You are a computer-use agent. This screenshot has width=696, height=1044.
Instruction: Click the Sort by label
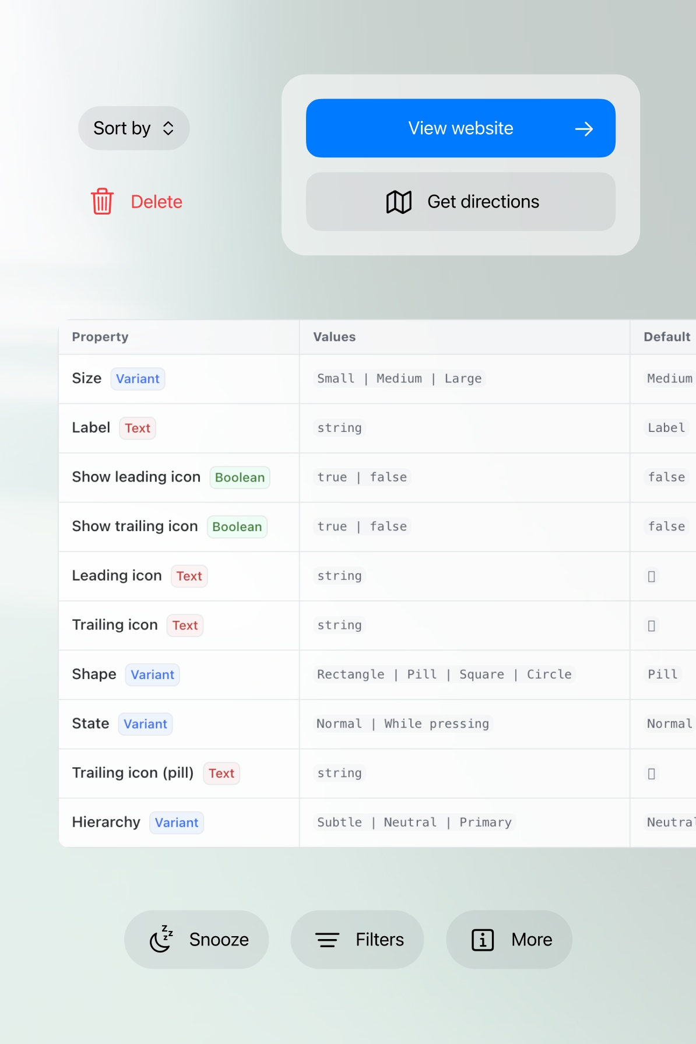[x=122, y=128]
